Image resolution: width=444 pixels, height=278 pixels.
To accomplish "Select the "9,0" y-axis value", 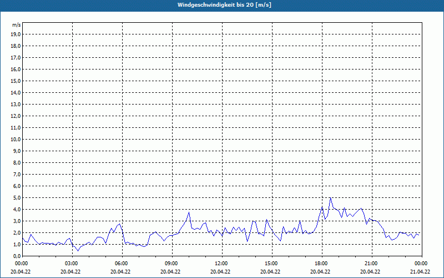I will coord(17,151).
